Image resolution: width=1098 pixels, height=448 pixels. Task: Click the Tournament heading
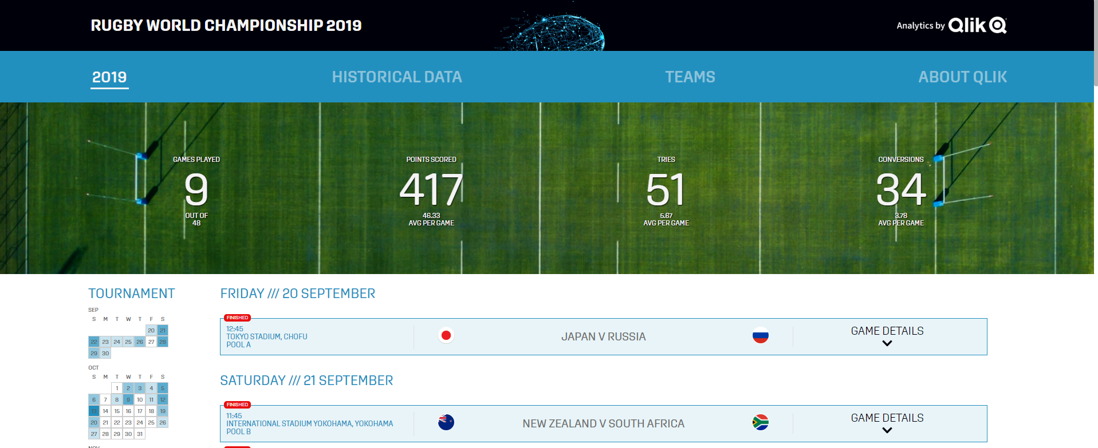click(132, 294)
